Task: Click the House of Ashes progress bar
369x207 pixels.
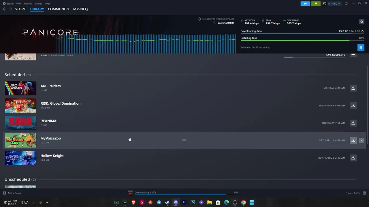Action: tap(315, 57)
